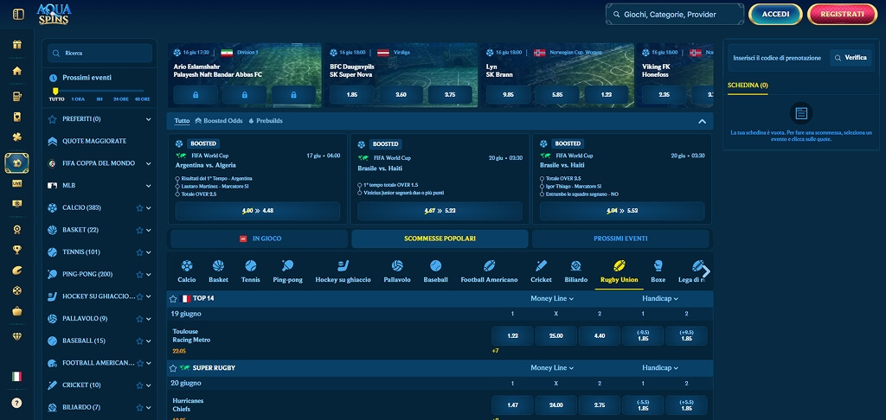
Task: Set time filter slider to 24 ORE
Action: [120, 99]
